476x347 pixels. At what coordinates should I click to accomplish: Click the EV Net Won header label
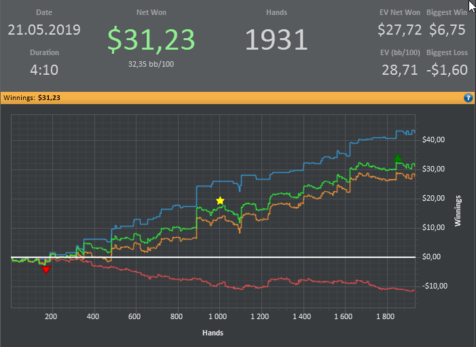[x=400, y=12]
